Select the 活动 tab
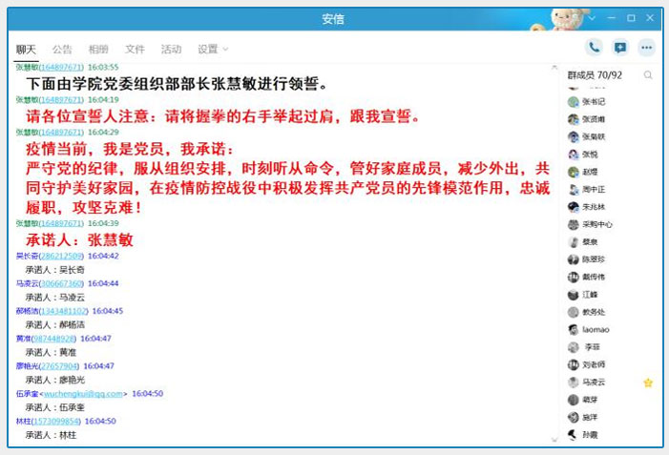 tap(171, 50)
